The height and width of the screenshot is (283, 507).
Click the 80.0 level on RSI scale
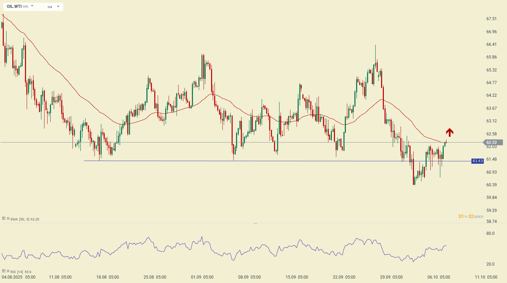[x=490, y=233]
